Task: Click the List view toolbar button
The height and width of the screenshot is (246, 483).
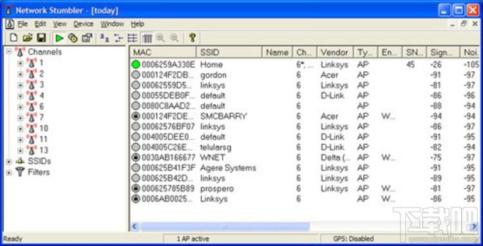Action: tap(133, 38)
